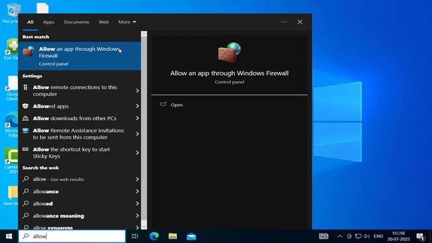This screenshot has width=432, height=243.
Task: Click search icon beside 'allowance'
Action: click(26, 191)
